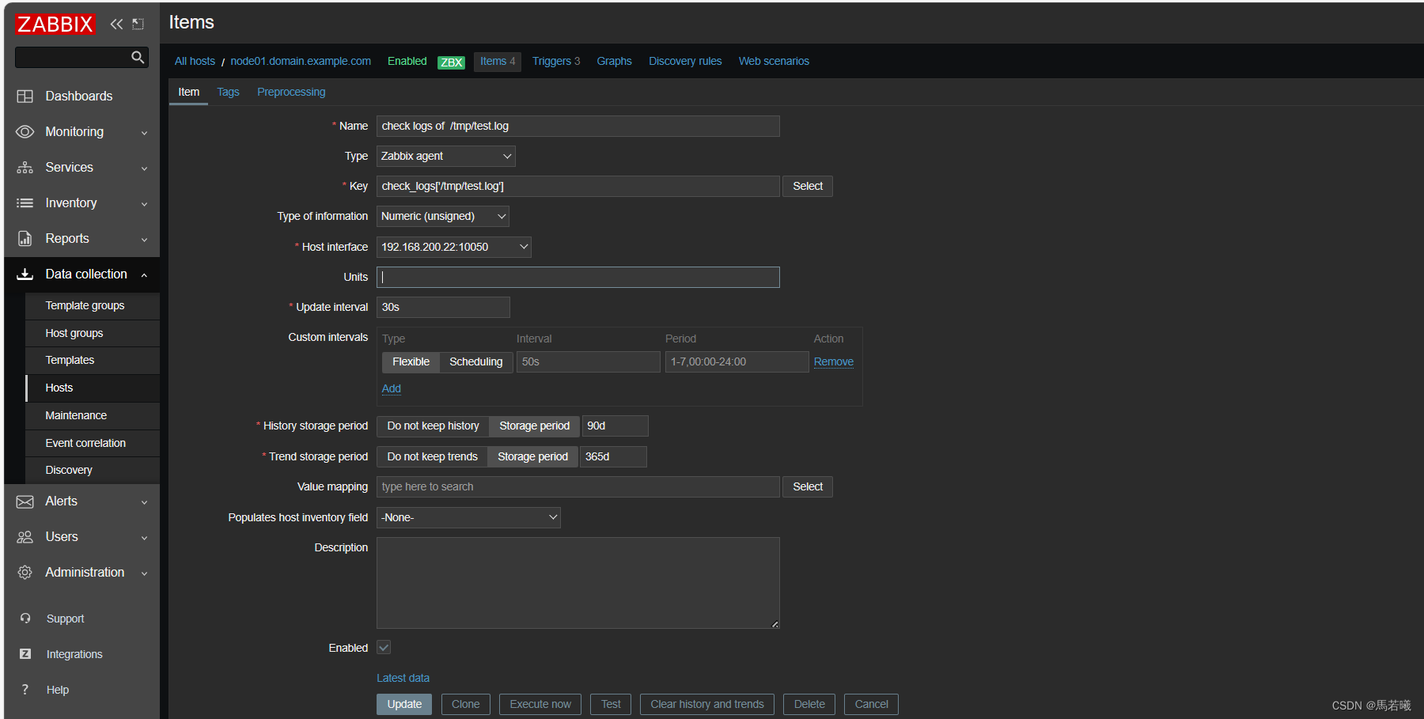The height and width of the screenshot is (719, 1424).
Task: Open the Type dropdown showing Zabbix agent
Action: click(x=446, y=157)
